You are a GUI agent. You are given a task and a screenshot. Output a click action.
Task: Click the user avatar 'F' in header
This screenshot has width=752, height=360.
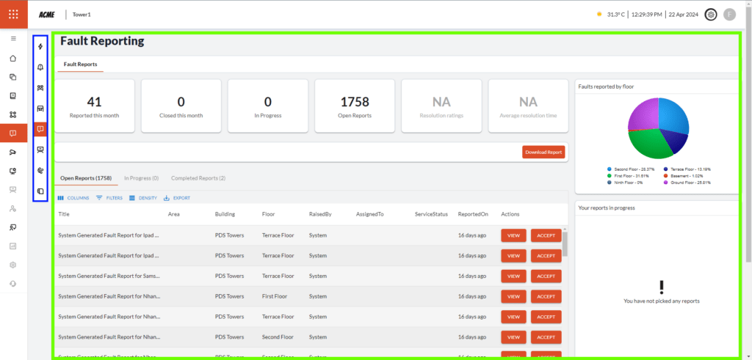[x=729, y=14]
